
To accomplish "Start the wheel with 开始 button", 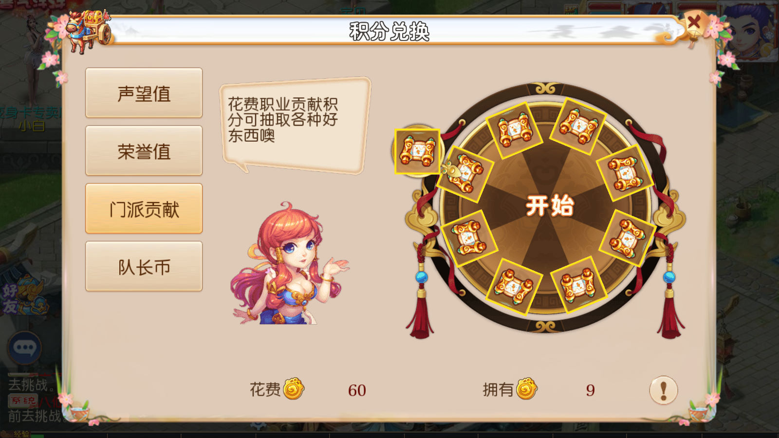I will click(550, 206).
